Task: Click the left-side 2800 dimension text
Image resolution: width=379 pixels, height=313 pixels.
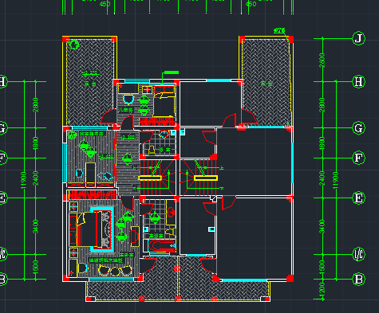Action: coord(35,105)
